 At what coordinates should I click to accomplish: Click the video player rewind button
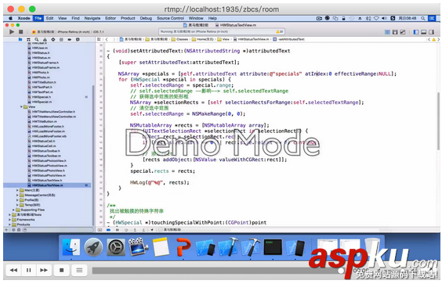pyautogui.click(x=13, y=270)
